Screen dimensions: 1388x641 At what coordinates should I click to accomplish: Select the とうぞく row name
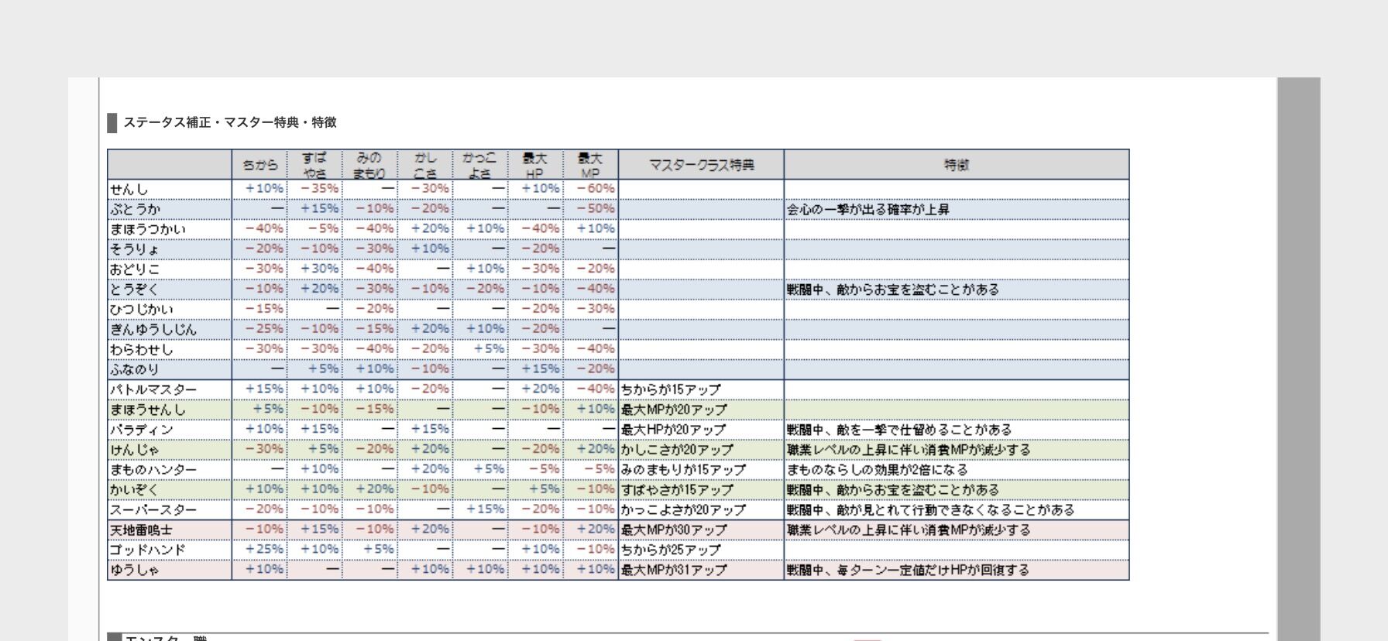(x=135, y=290)
